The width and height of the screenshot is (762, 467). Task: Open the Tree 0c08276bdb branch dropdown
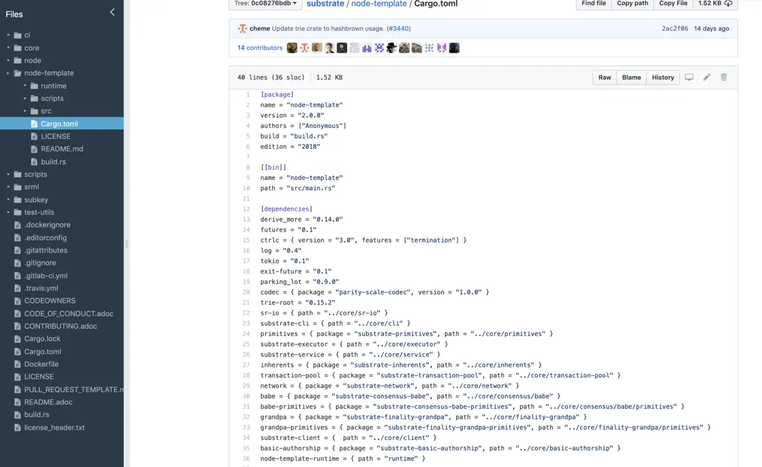[x=265, y=4]
